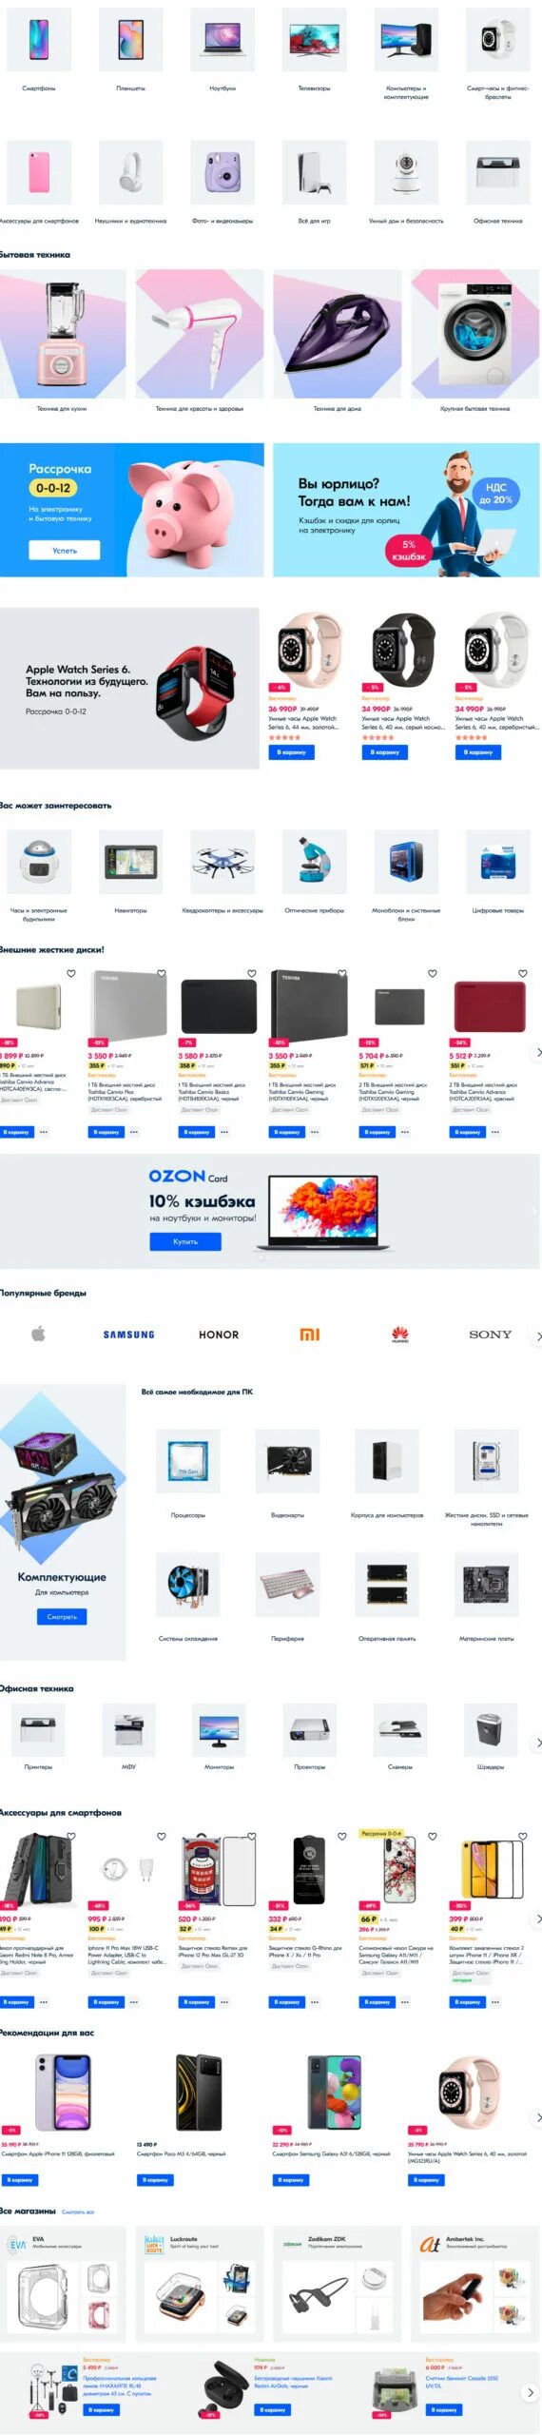Screen dimensions: 542x2435
Task: Click the Успеть button on installment banner
Action: (65, 551)
